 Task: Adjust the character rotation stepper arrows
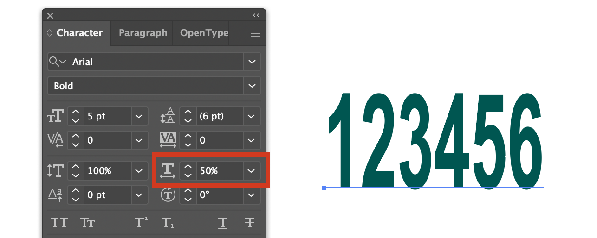click(188, 195)
